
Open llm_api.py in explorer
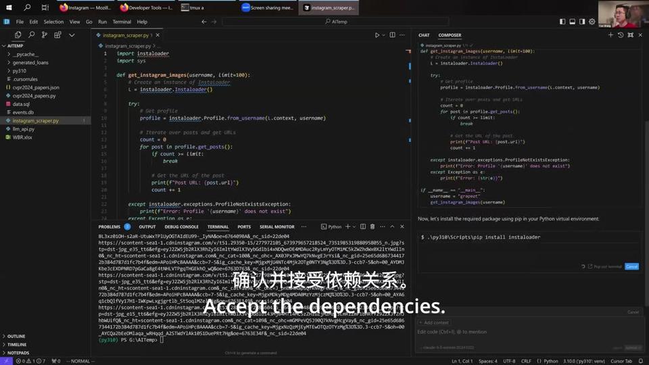click(x=45, y=128)
